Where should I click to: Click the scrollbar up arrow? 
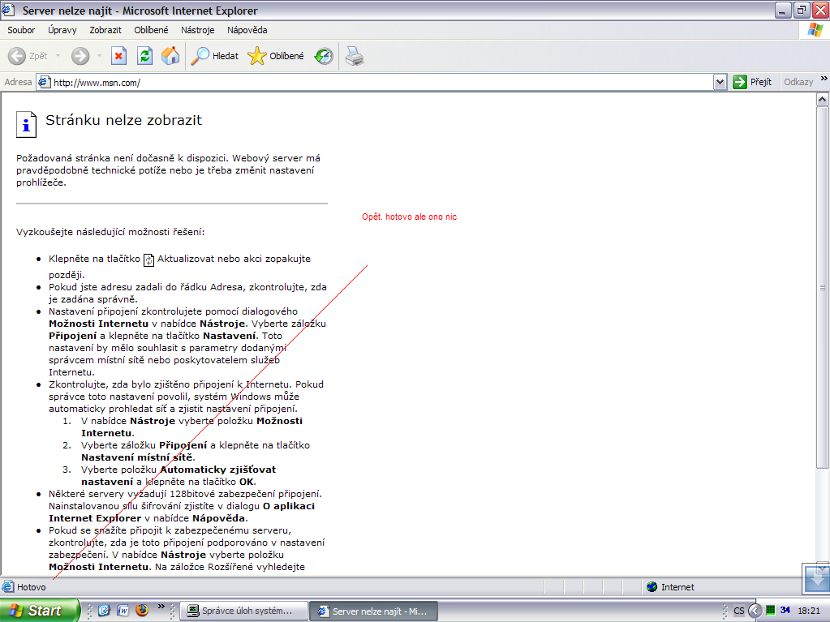pos(822,100)
